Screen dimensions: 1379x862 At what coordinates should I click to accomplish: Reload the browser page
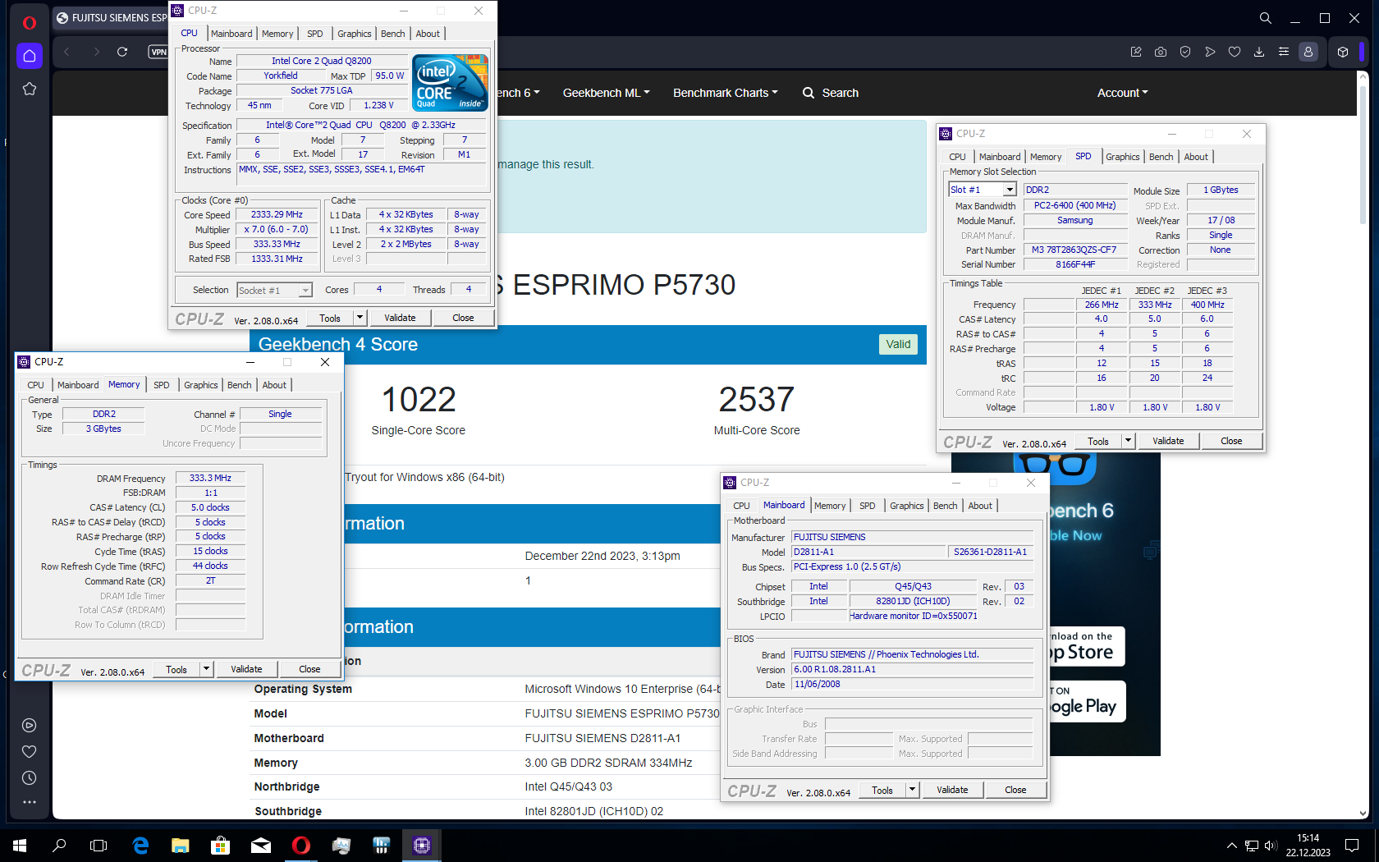122,52
